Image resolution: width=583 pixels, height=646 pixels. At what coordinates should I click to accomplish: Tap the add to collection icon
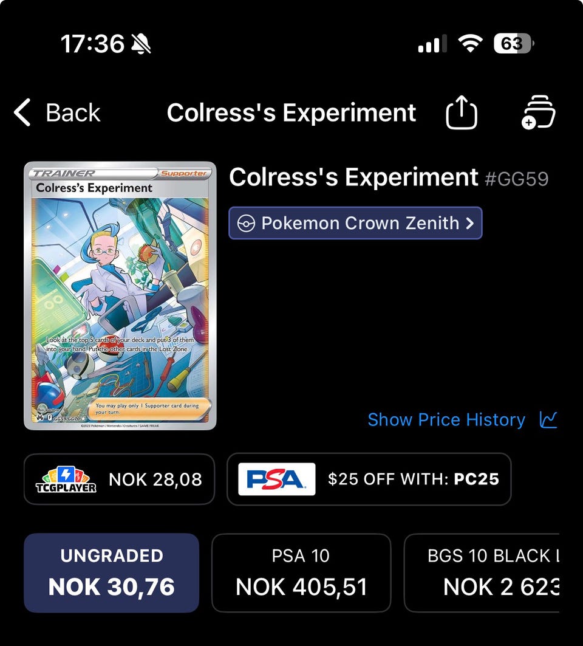click(x=538, y=112)
